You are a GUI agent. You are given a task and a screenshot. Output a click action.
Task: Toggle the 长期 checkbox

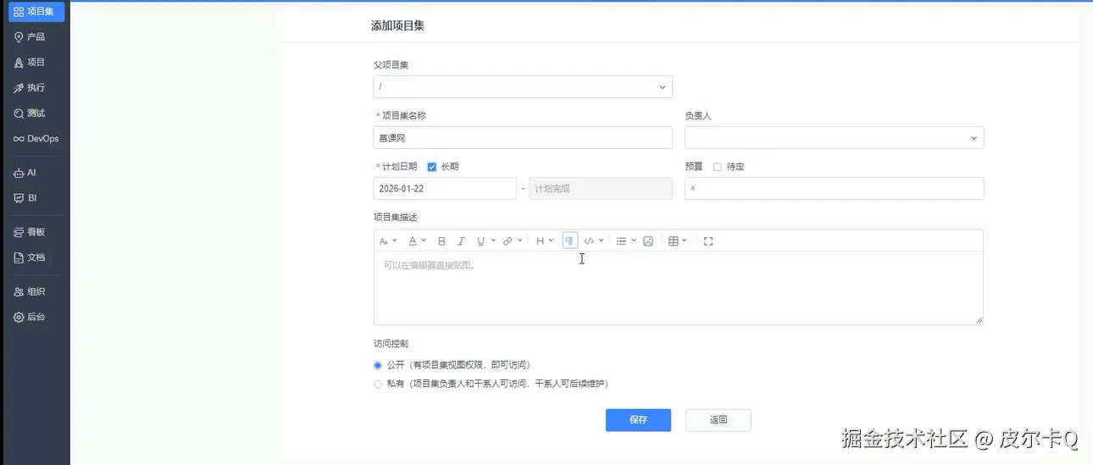click(x=432, y=167)
